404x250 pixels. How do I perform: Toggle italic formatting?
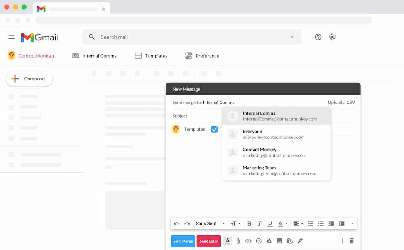(259, 223)
